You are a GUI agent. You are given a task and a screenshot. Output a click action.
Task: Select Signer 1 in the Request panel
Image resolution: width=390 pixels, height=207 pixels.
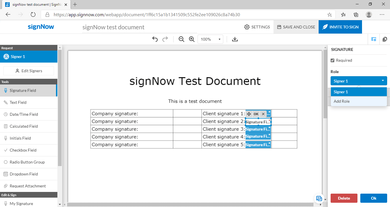click(x=29, y=57)
